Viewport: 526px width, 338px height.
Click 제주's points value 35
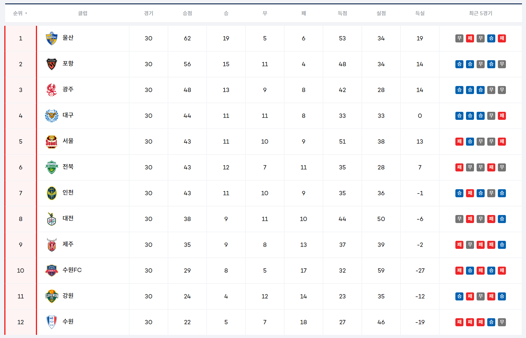187,245
